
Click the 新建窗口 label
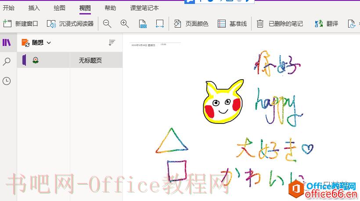(26, 24)
